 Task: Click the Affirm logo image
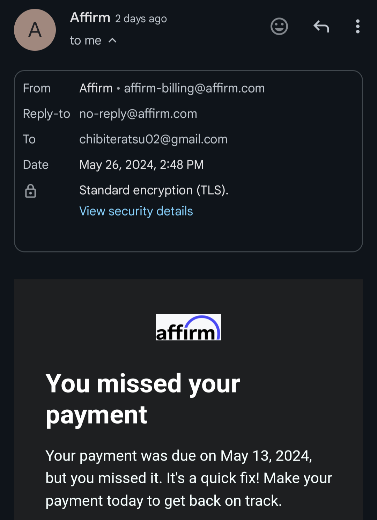click(188, 327)
